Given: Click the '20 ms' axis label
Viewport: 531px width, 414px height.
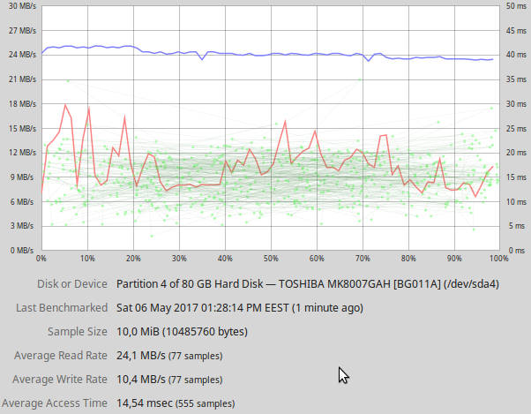Looking at the screenshot, I should [x=516, y=153].
